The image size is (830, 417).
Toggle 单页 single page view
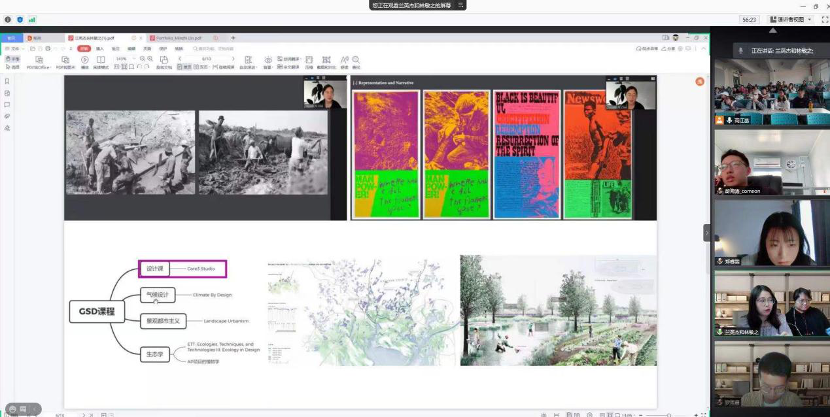[184, 67]
